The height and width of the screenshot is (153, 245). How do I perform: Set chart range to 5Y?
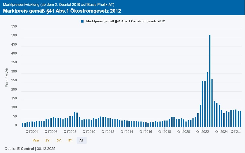70,140
